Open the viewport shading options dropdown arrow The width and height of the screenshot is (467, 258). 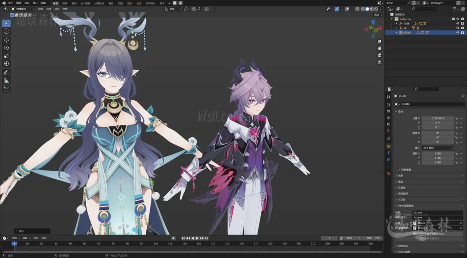click(380, 9)
